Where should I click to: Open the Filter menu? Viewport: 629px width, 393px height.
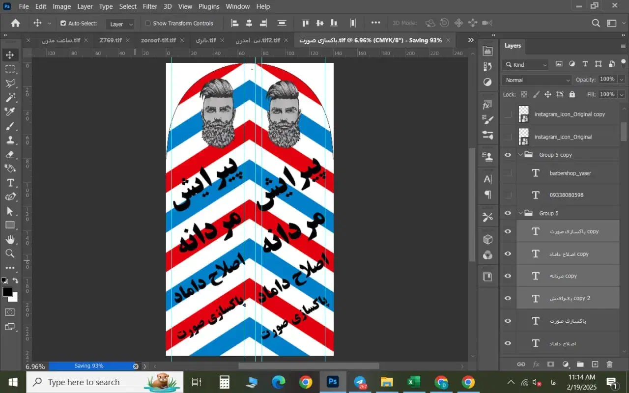coord(150,6)
